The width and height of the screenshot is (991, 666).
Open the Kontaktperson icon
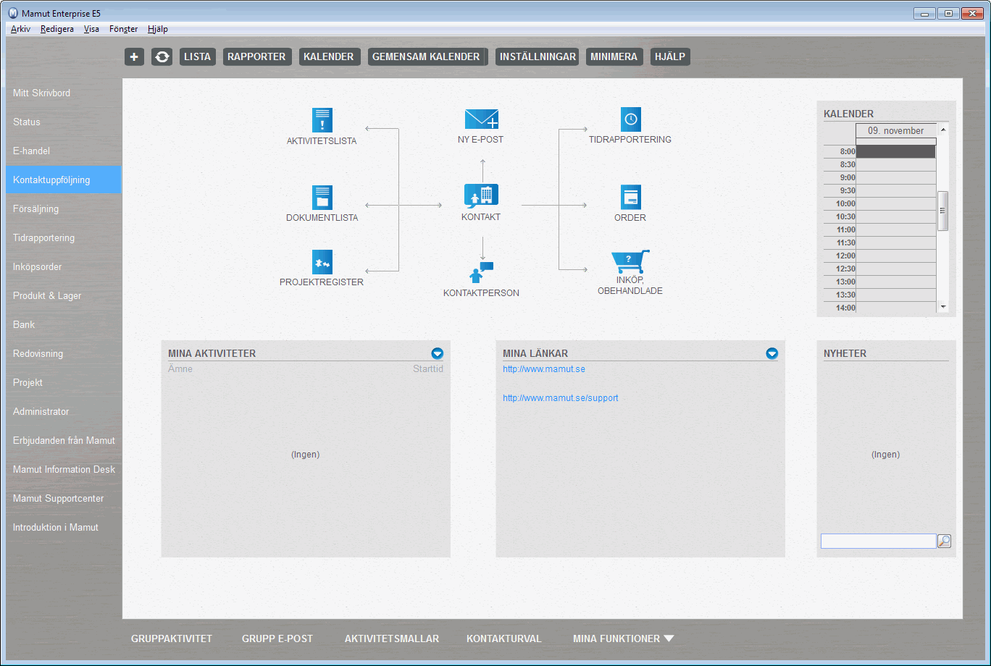tap(481, 272)
